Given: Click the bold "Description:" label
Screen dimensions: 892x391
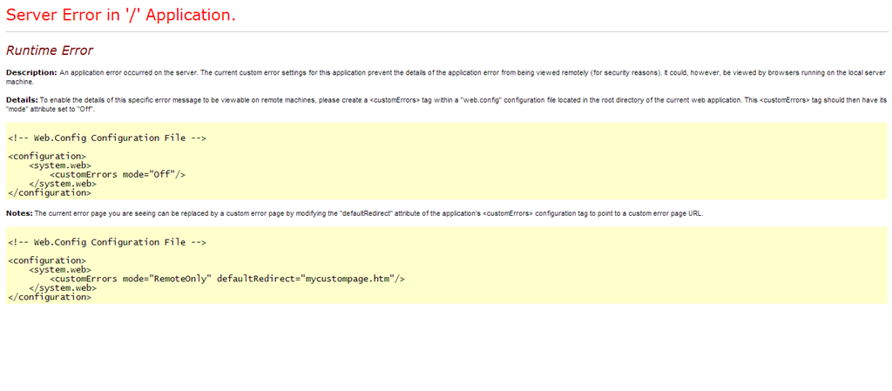Looking at the screenshot, I should pos(32,73).
